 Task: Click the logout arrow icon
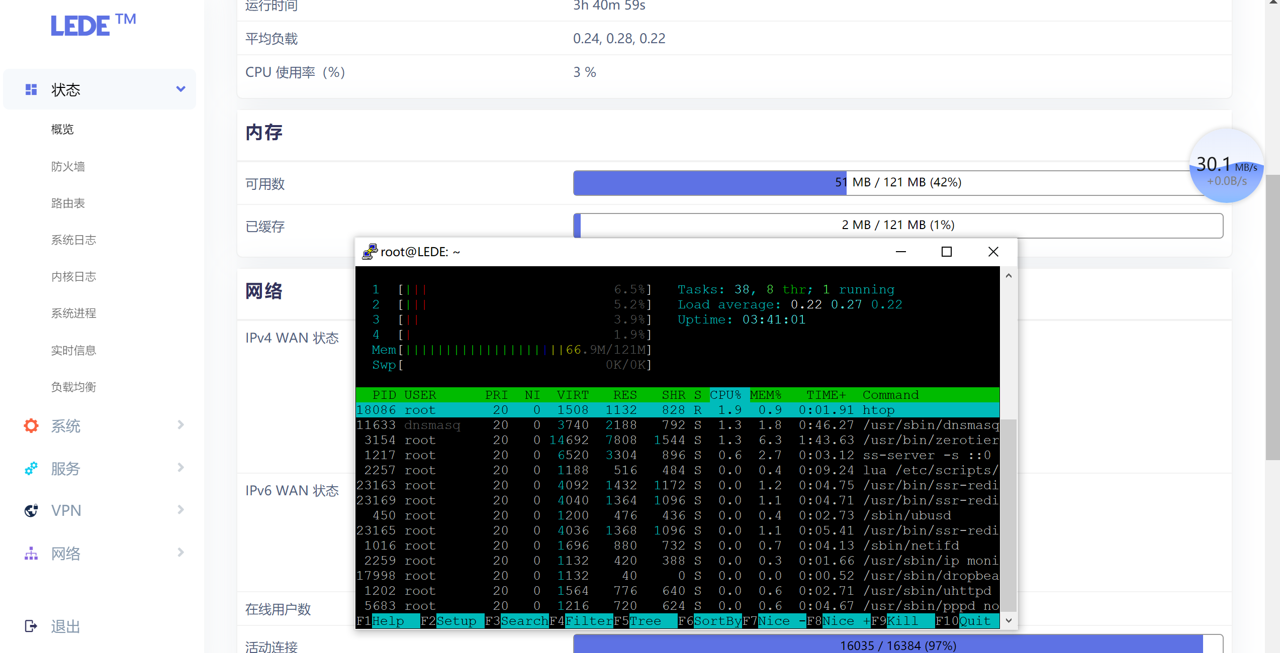(31, 626)
